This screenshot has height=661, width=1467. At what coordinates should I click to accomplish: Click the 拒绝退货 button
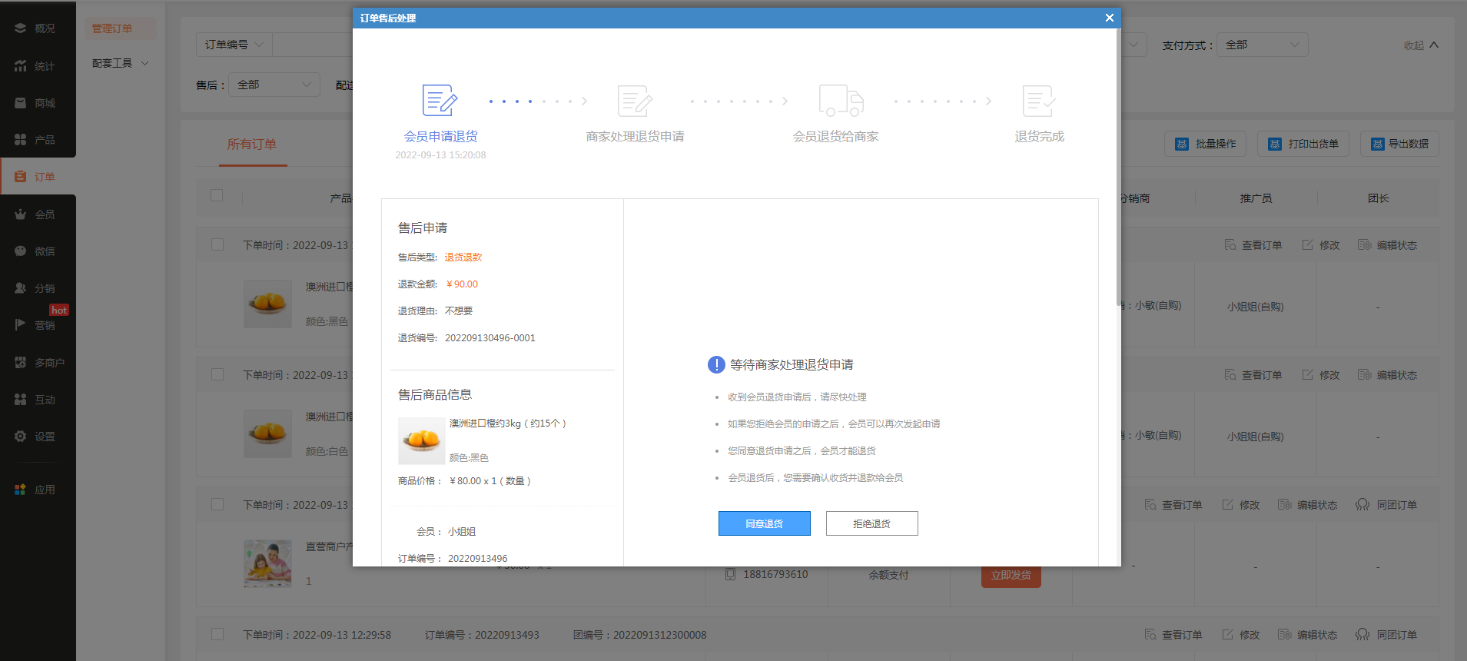[x=871, y=523]
